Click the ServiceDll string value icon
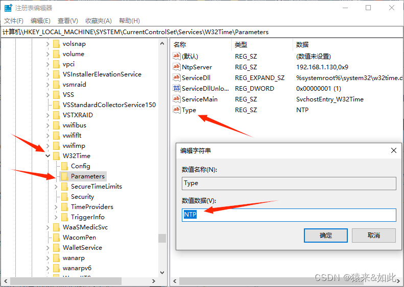The image size is (404, 287). tap(177, 77)
